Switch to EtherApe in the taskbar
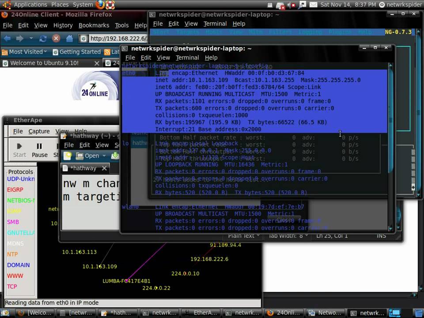This screenshot has height=318, width=424. [201, 313]
